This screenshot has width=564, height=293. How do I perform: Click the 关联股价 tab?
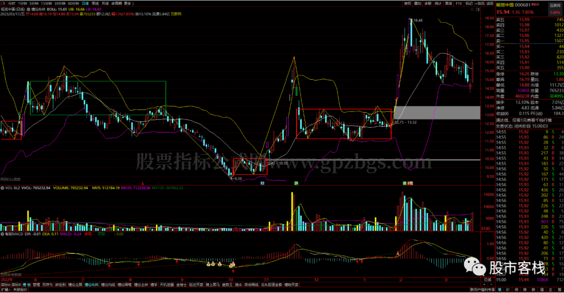pos(20,289)
